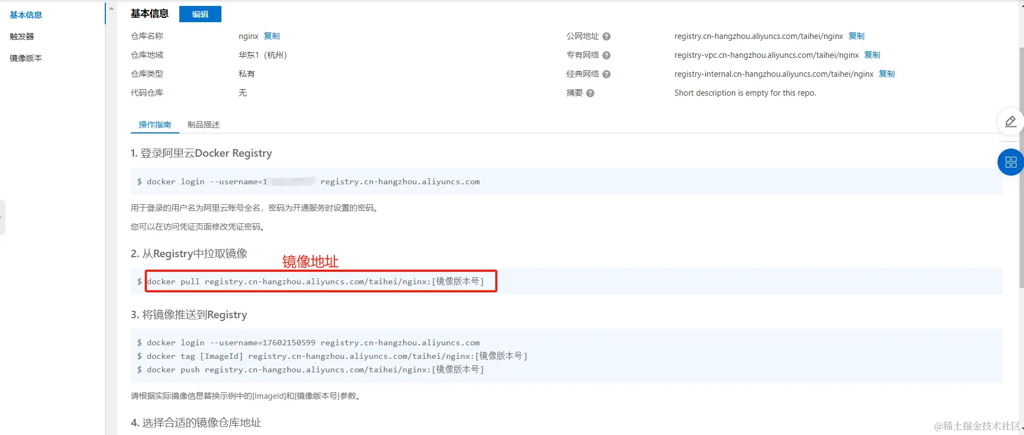The width and height of the screenshot is (1024, 435).
Task: Copy the 经典网络 registry-internal address
Action: (x=887, y=73)
